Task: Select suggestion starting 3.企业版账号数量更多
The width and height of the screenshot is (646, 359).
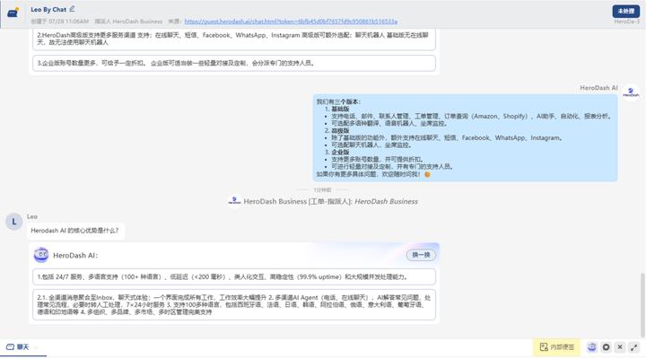Action: point(233,63)
